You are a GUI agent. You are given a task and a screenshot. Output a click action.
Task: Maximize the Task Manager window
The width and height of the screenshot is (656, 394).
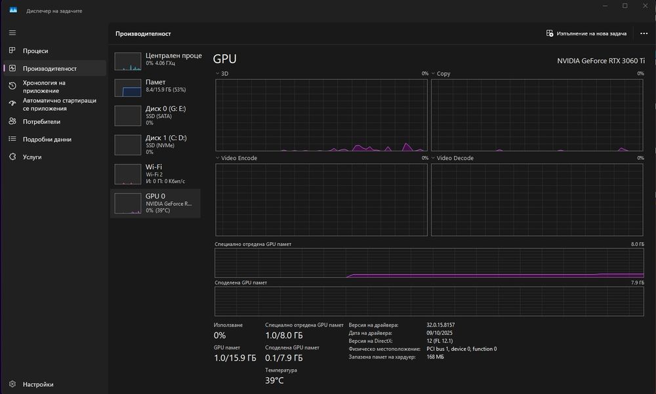click(625, 6)
